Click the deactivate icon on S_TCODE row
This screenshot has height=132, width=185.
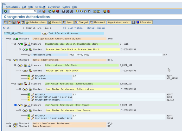pos(25,44)
